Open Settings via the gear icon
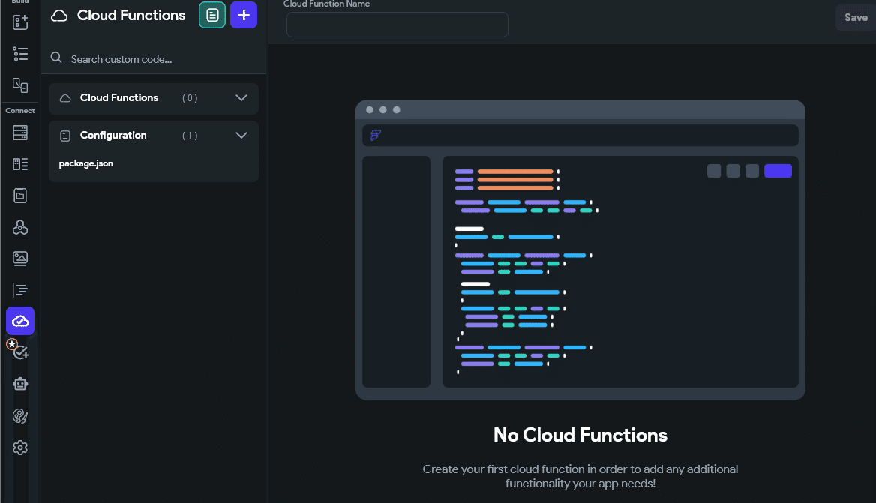The height and width of the screenshot is (503, 876). pos(20,447)
